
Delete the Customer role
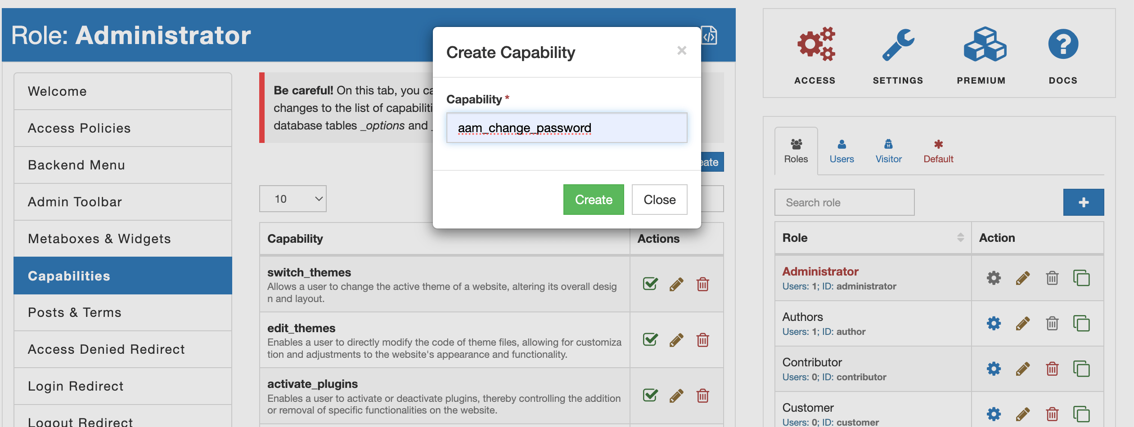pos(1052,414)
